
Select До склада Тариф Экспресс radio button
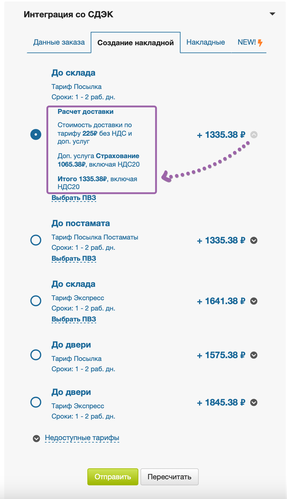[36, 301]
